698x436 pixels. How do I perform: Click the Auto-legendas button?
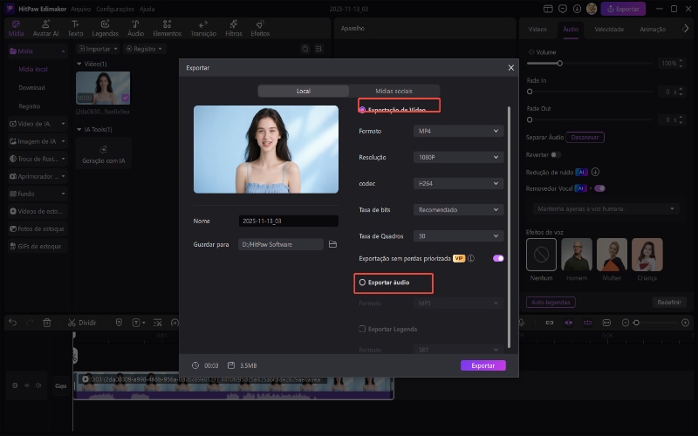[551, 302]
